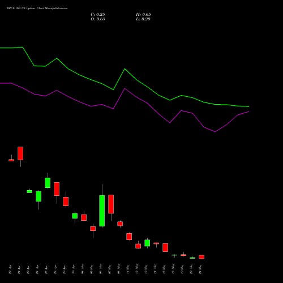Select the small green candle above 22 Apr
The width and height of the screenshot is (283, 283).
pos(29,191)
